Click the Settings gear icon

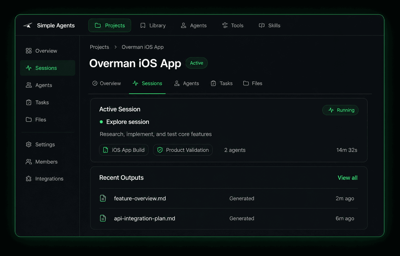[x=29, y=144]
